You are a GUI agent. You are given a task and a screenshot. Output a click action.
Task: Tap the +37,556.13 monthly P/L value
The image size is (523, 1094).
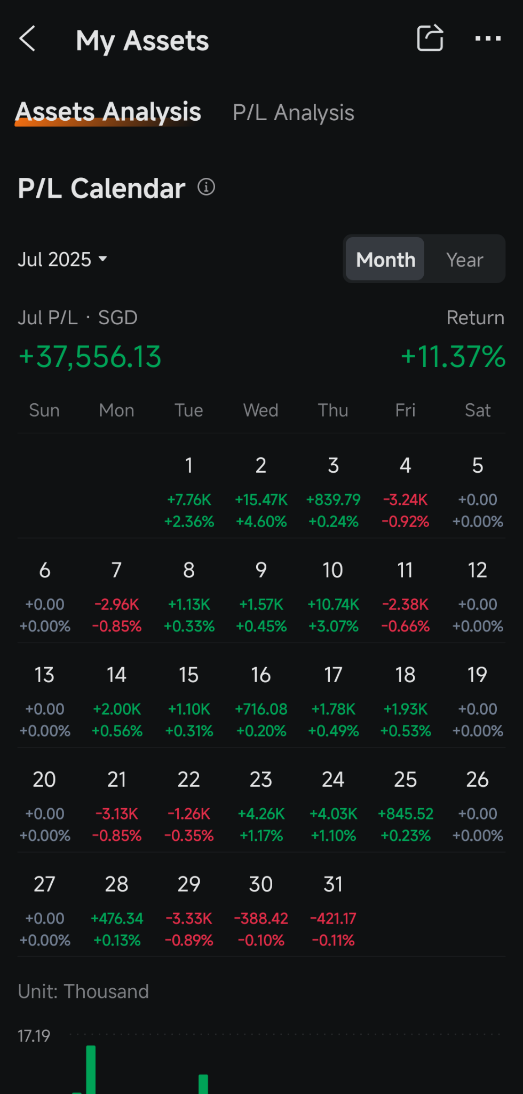(90, 357)
